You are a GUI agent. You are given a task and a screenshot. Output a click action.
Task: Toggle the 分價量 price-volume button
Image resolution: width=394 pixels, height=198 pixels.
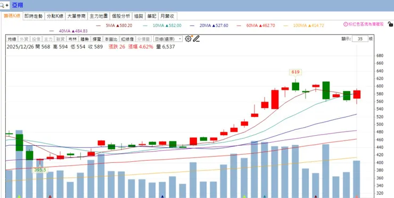pos(143,39)
